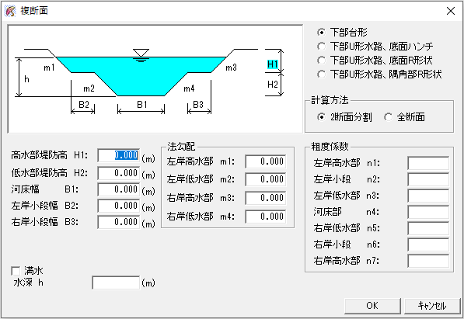Viewport: 464px width, 319px height.
Task: Choose 下部U形水路、底面R形状 option
Action: click(x=375, y=60)
